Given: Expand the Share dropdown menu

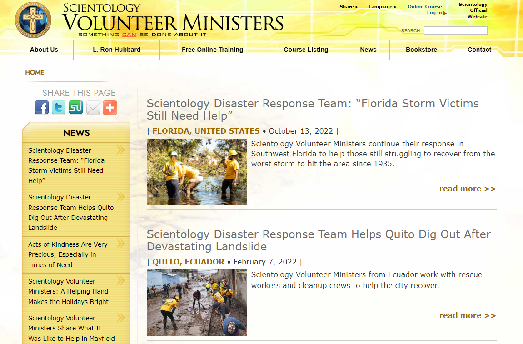Looking at the screenshot, I should (x=349, y=7).
